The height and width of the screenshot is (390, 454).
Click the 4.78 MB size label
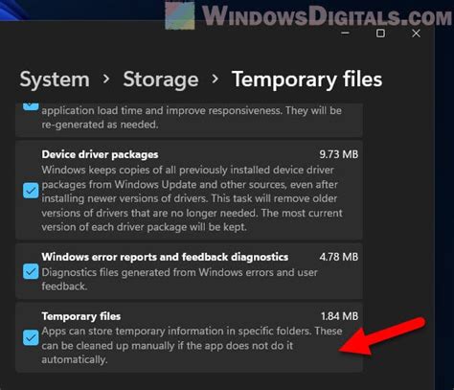click(339, 257)
